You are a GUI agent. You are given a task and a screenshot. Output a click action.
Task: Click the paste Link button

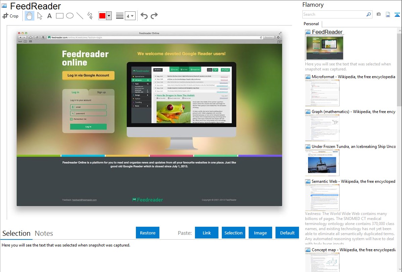click(x=207, y=233)
